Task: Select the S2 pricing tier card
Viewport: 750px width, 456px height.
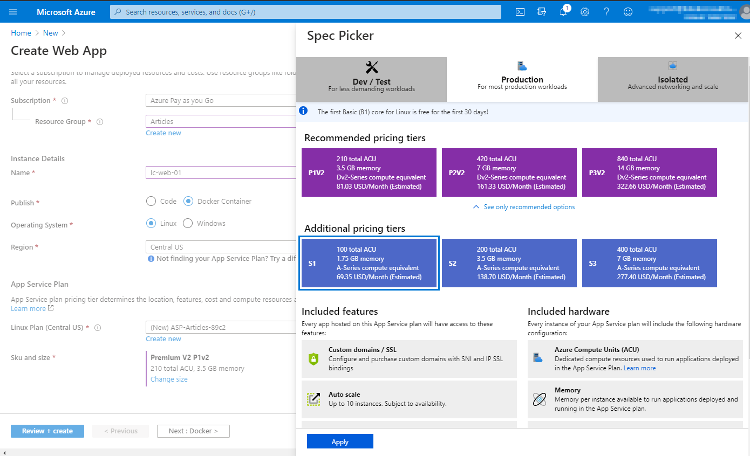Action: [509, 262]
